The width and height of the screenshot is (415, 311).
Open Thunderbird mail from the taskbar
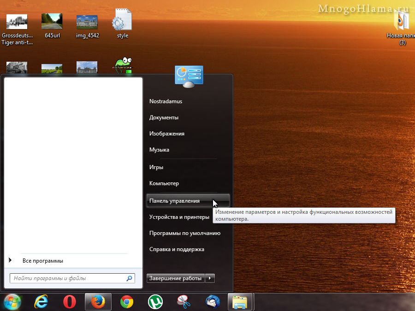pyautogui.click(x=213, y=302)
